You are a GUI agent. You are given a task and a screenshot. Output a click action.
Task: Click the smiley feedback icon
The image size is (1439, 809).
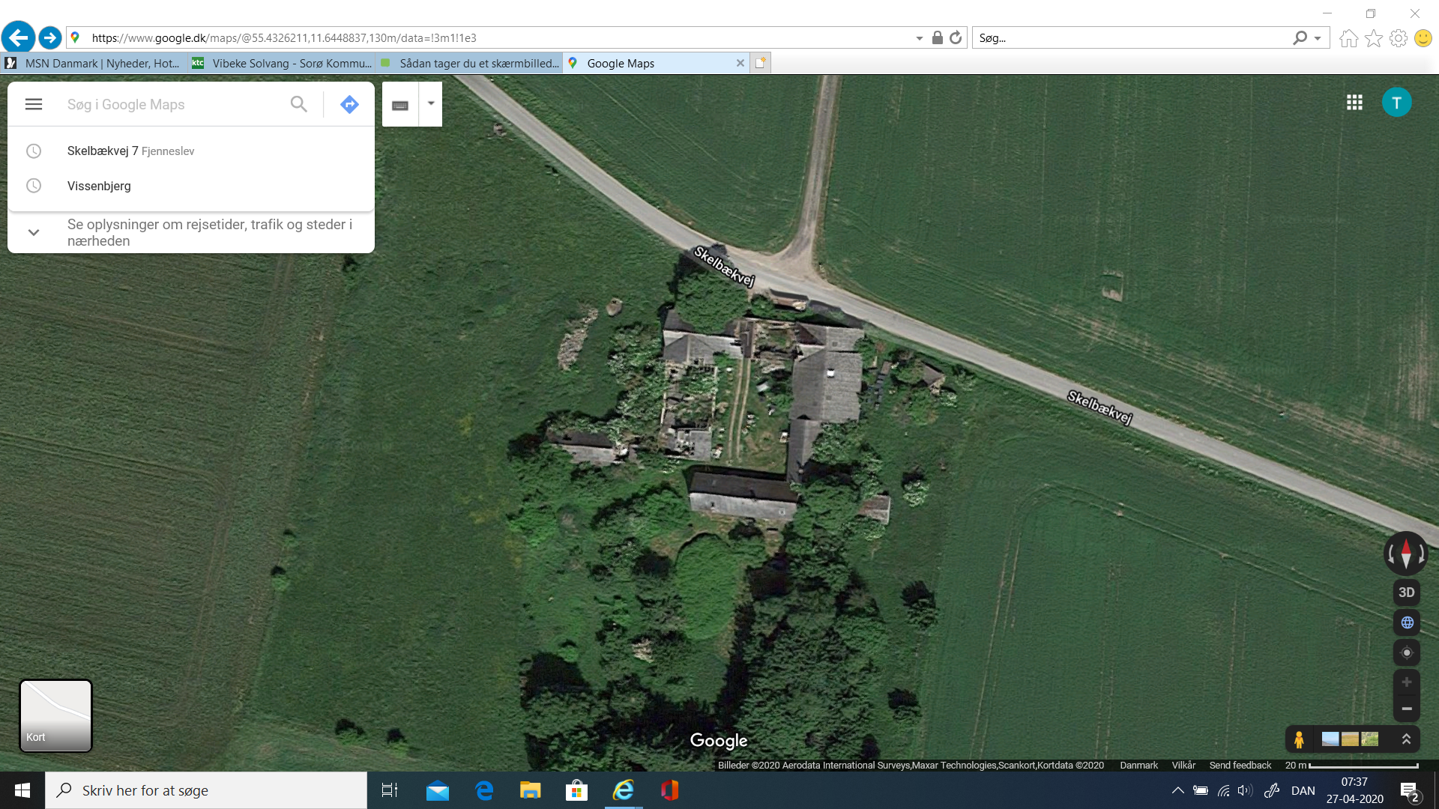point(1423,38)
